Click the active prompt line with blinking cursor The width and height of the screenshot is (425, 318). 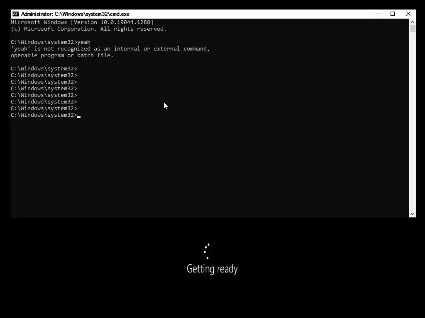[46, 115]
